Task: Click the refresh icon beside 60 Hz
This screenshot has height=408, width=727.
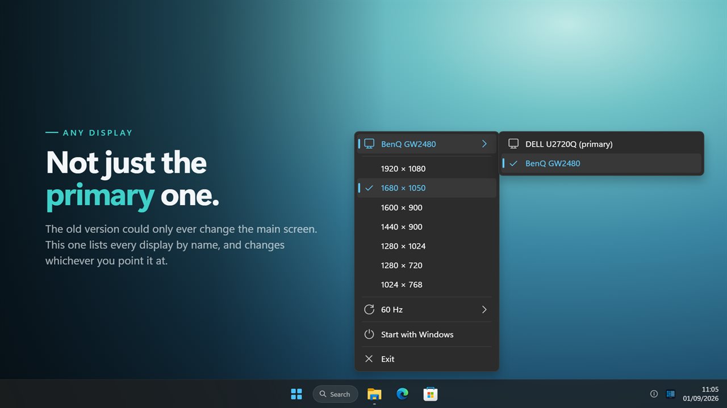Action: [x=369, y=309]
